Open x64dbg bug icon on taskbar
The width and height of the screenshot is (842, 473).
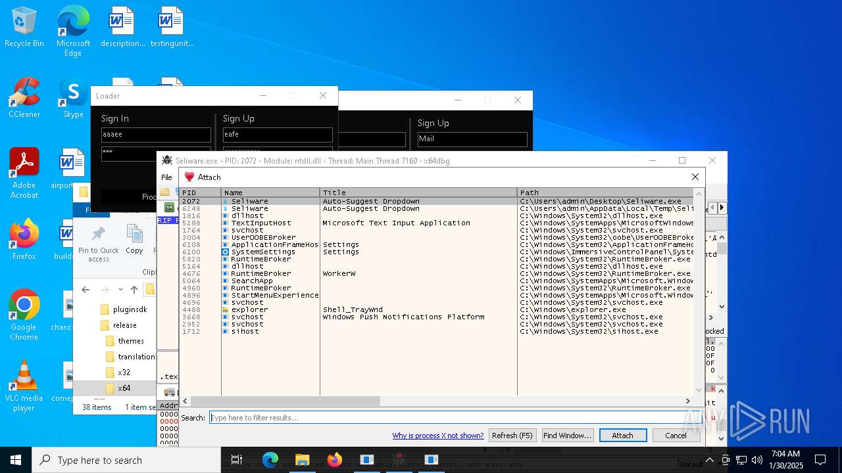pos(399,460)
